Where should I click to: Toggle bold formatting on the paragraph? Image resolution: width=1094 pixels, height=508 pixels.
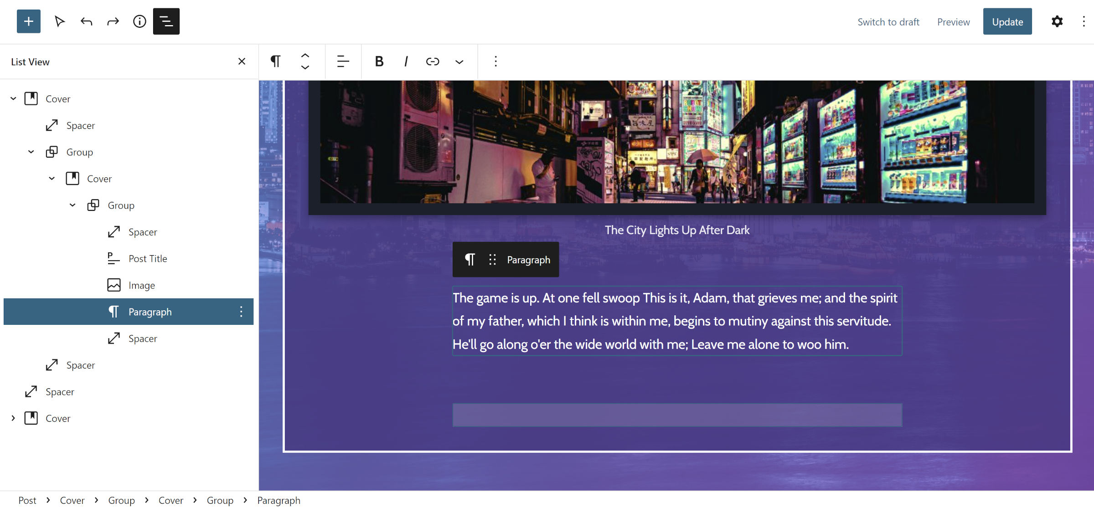378,61
